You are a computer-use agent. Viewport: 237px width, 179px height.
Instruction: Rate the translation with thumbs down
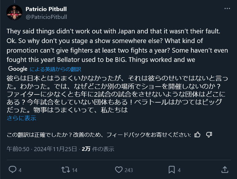209,135
